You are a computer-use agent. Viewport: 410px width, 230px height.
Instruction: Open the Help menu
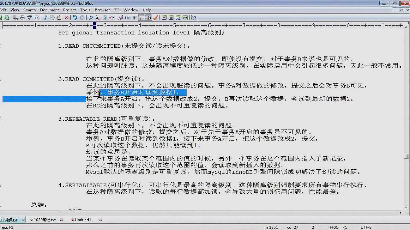[x=147, y=10]
